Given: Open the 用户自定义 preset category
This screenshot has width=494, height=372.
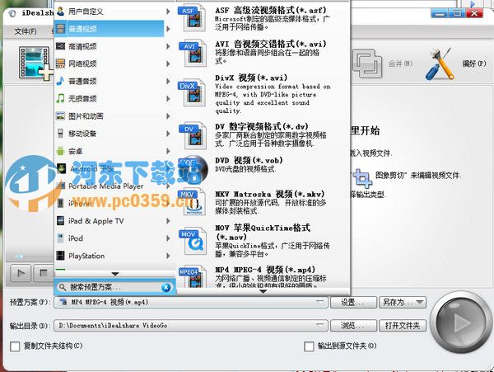Looking at the screenshot, I should coord(110,12).
